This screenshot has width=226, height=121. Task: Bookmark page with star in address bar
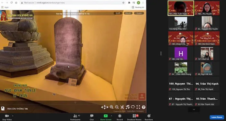tap(123, 3)
